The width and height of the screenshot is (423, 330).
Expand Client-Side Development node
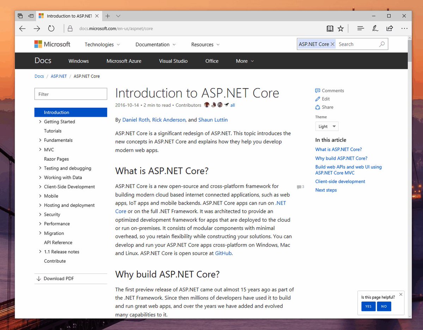pyautogui.click(x=40, y=187)
